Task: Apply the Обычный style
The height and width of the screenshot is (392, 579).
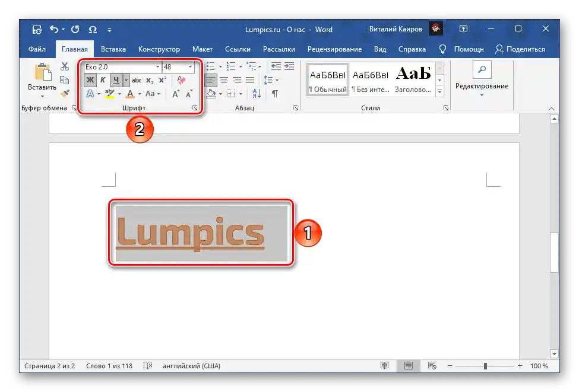Action: coord(328,80)
